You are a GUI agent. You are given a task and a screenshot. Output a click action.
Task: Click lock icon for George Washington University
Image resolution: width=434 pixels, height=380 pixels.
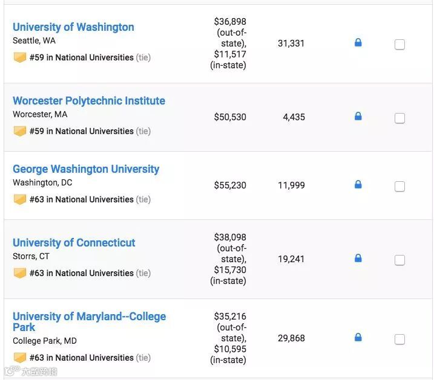[x=358, y=185]
